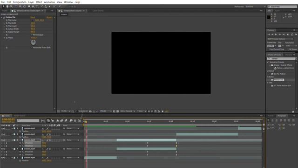Open layer 1 parent None dropdown
This screenshot has height=168, width=298.
(73, 129)
